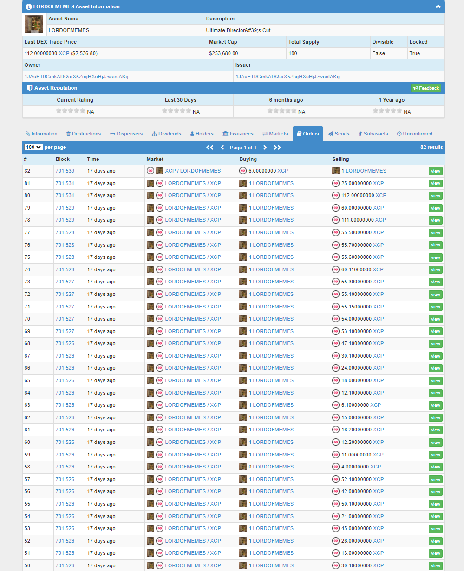Click view button for order 82
Screen dimensions: 464x571
click(436, 171)
